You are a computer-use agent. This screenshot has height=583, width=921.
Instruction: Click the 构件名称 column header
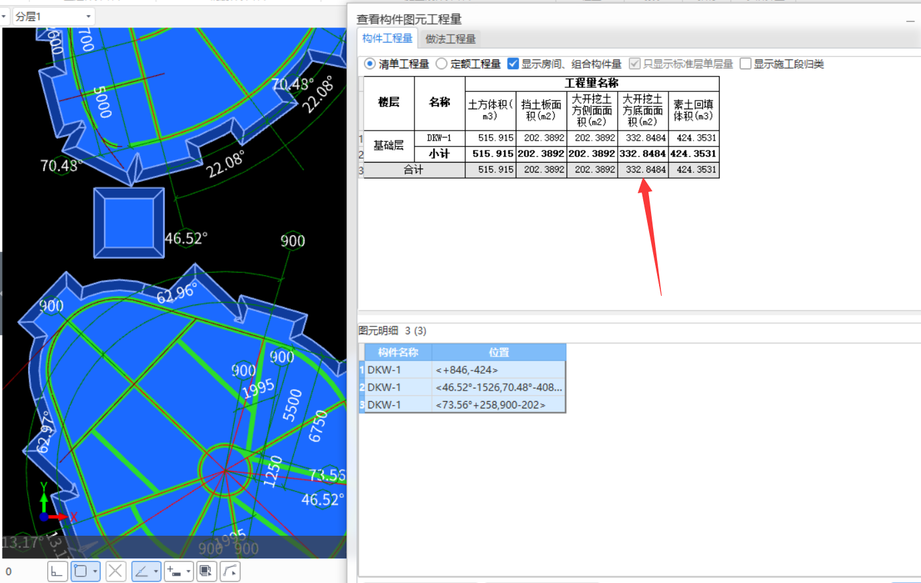[398, 352]
